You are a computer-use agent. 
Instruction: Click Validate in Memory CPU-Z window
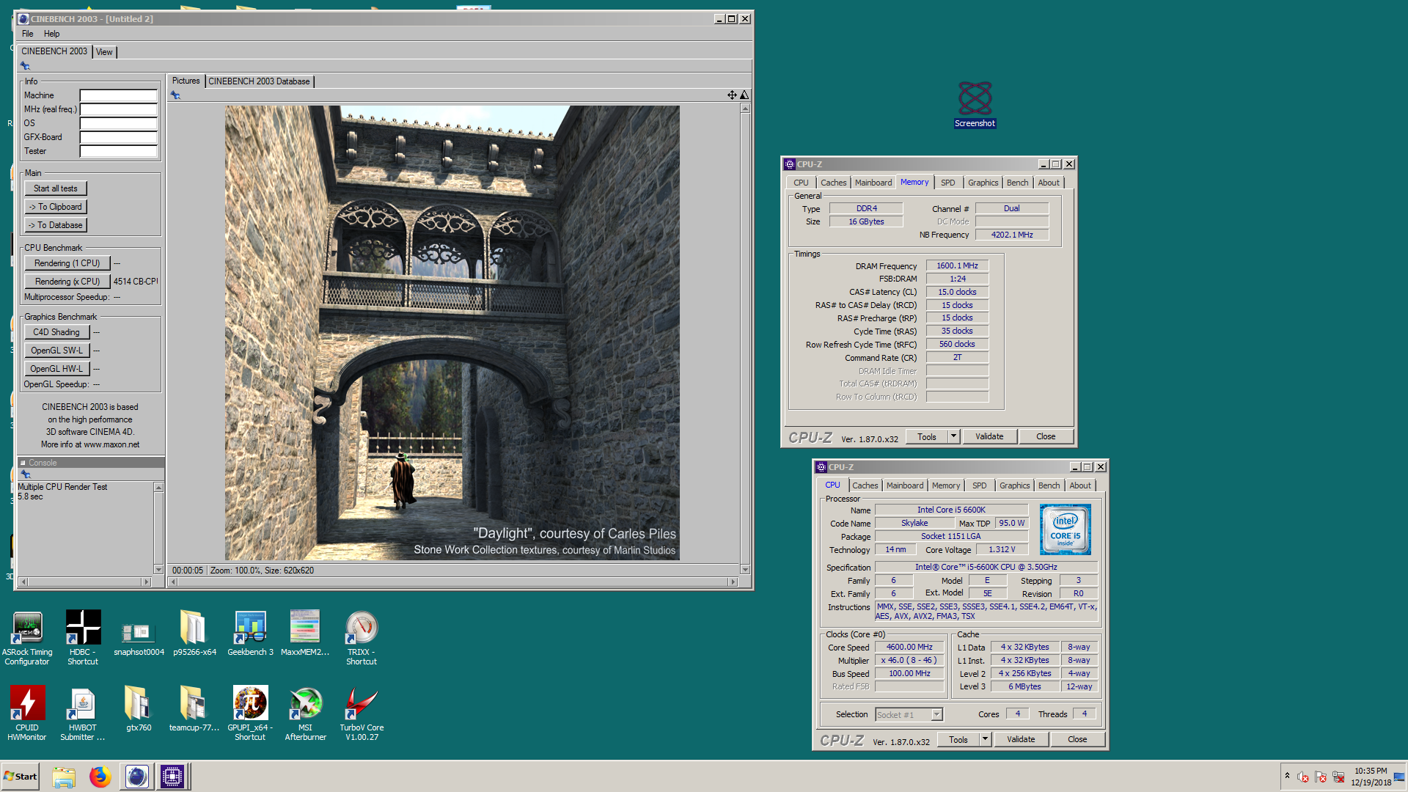(x=989, y=436)
